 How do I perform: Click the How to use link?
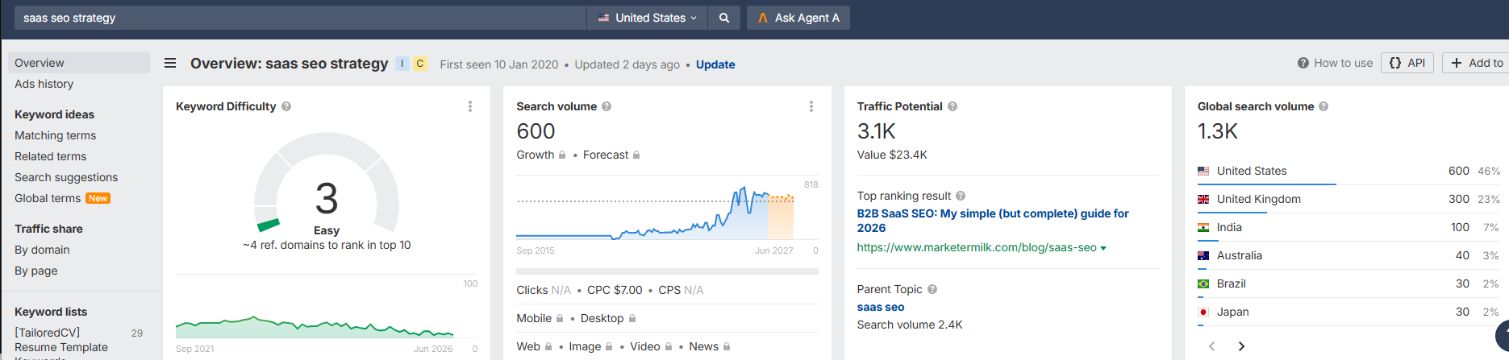(x=1335, y=63)
